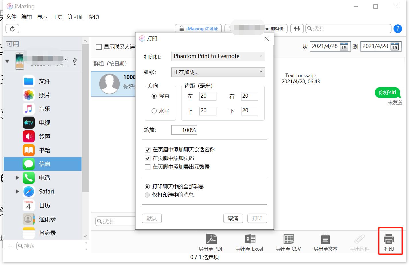Click the refresh icon below menu bar

(x=12, y=28)
